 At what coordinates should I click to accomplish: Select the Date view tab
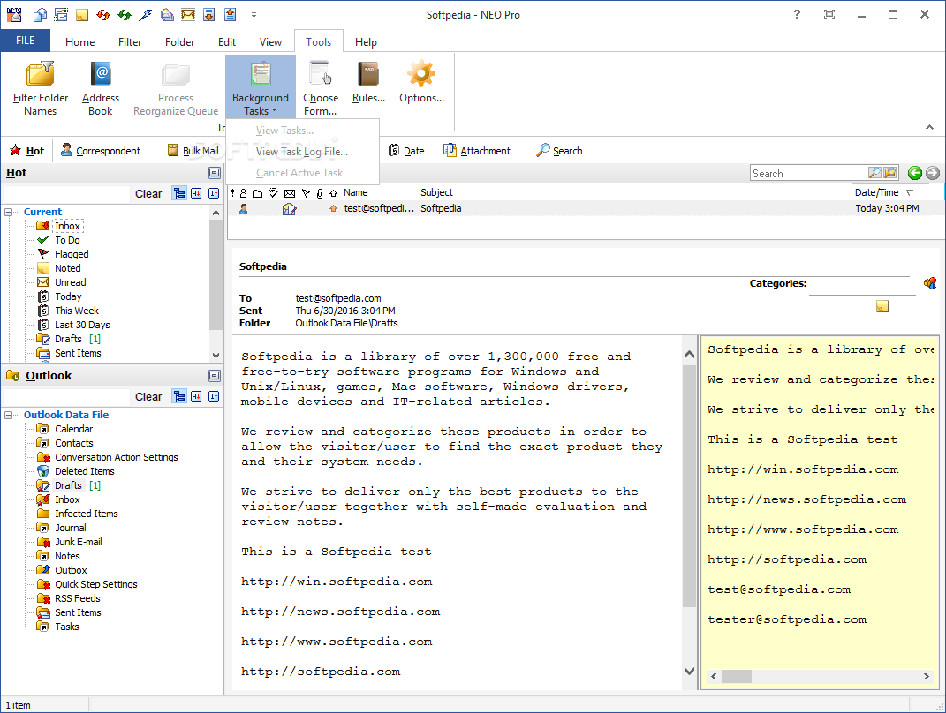tap(406, 151)
